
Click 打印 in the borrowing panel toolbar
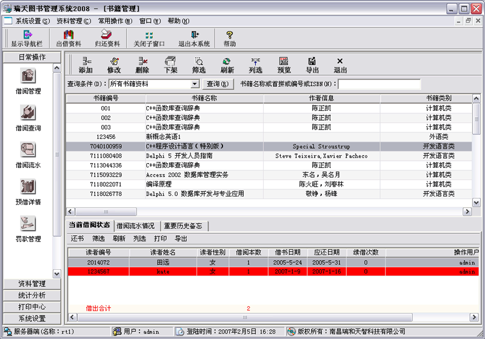(x=160, y=238)
